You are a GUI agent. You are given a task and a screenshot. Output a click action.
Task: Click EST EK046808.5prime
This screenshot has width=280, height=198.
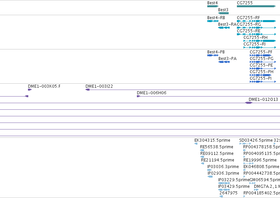click(x=261, y=167)
